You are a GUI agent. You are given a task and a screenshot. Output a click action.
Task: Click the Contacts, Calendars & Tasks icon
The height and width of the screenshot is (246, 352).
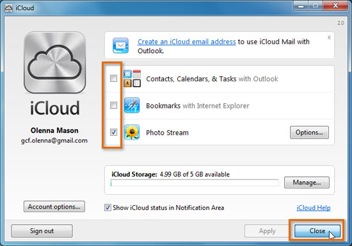tap(132, 79)
